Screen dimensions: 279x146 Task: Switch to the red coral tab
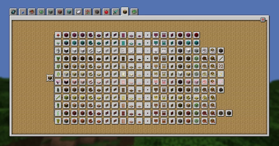tap(87, 12)
